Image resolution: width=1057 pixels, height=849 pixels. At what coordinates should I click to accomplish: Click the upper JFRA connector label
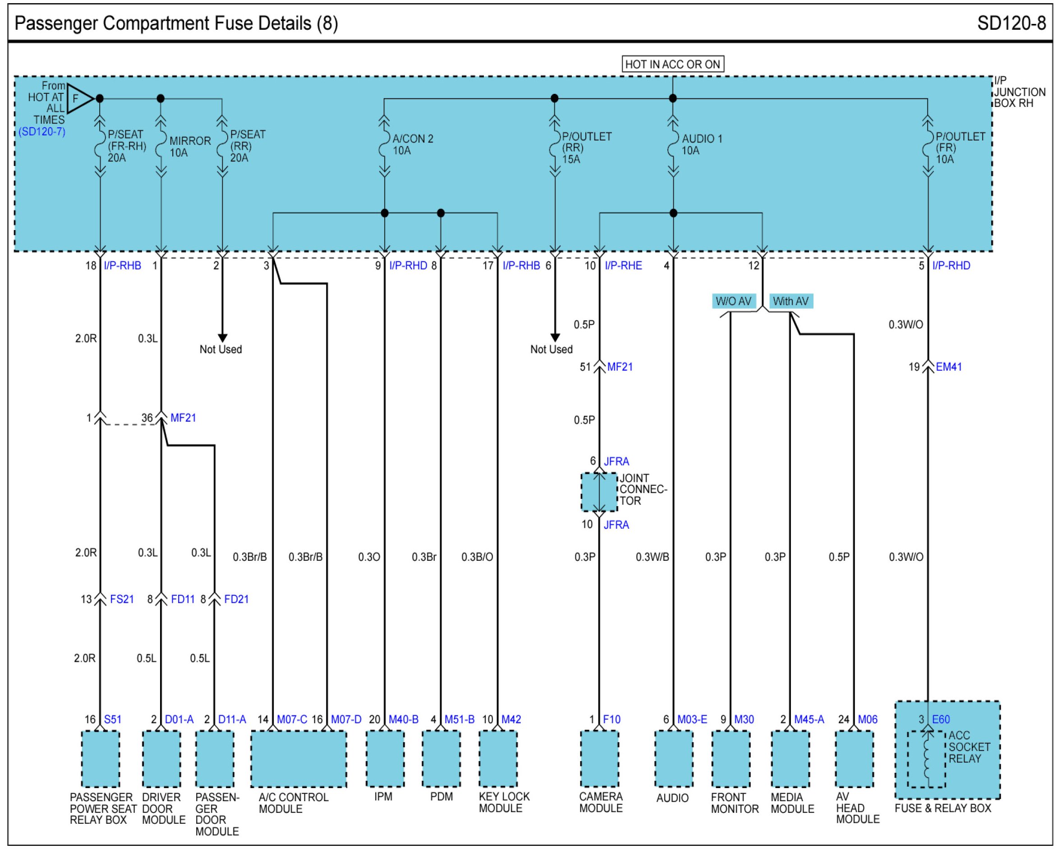(616, 461)
